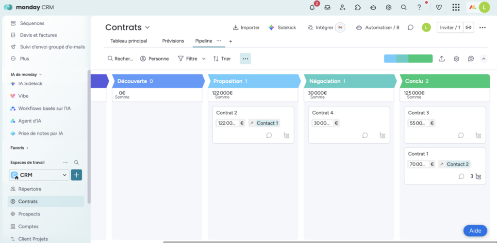Expand the Contrats board title dropdown
This screenshot has height=243, width=497.
[148, 28]
